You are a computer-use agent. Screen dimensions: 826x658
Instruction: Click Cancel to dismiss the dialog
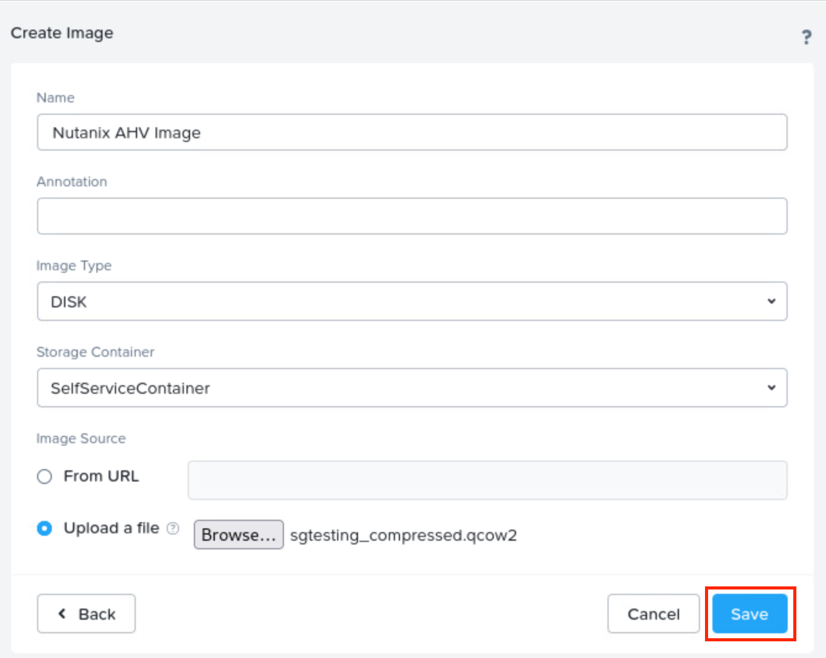point(653,614)
